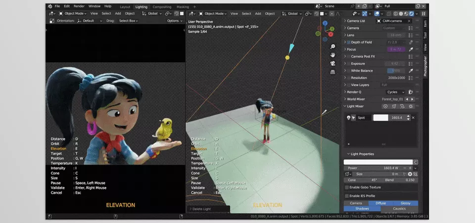Switch to the Masking workspace tab
This screenshot has width=475, height=223.
[183, 6]
